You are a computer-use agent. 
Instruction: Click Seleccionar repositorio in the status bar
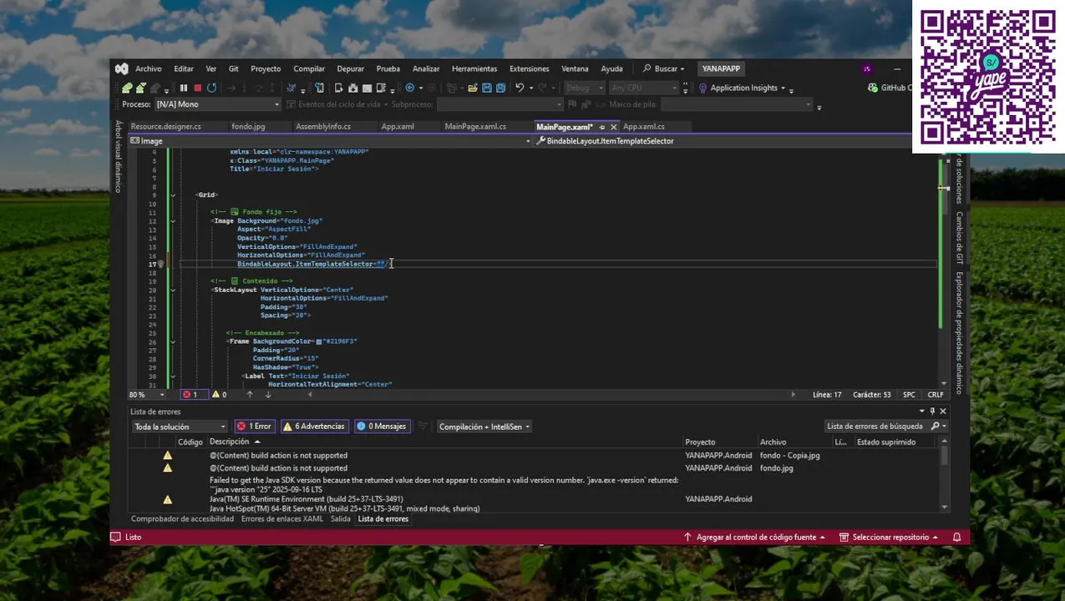889,538
